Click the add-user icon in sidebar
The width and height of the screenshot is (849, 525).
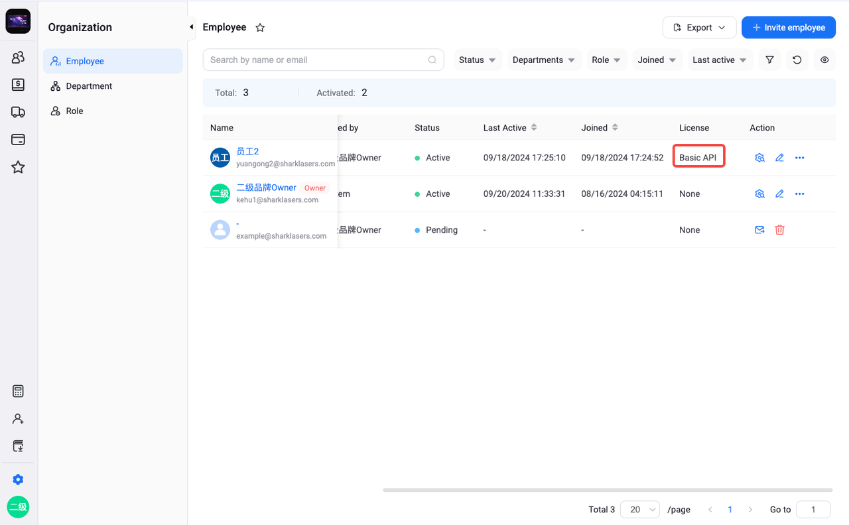click(18, 419)
